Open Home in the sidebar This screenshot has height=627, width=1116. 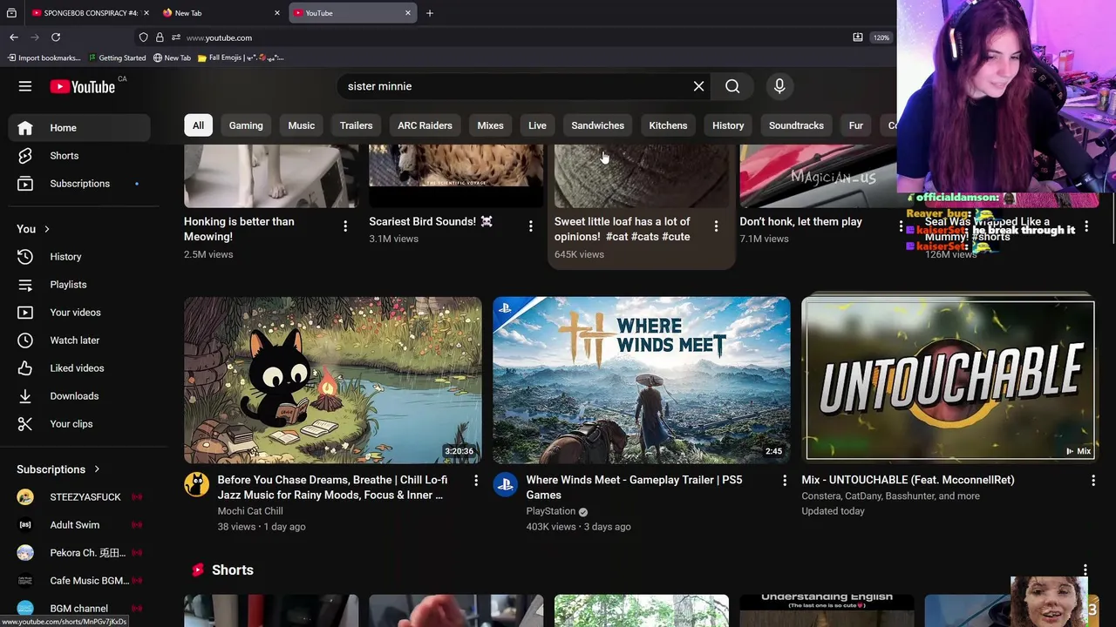79,128
